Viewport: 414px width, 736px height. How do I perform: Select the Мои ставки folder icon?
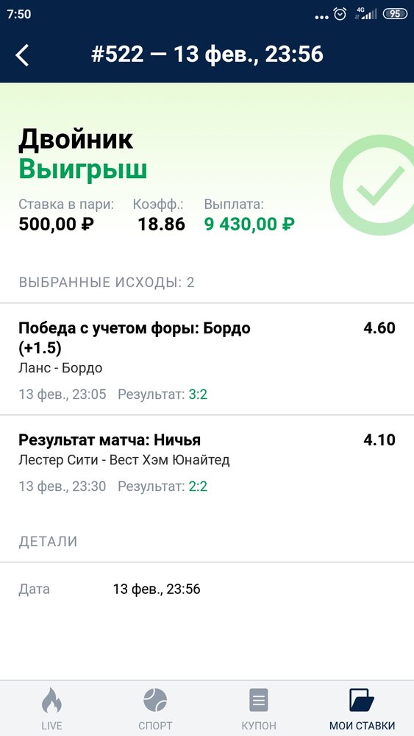pyautogui.click(x=362, y=701)
